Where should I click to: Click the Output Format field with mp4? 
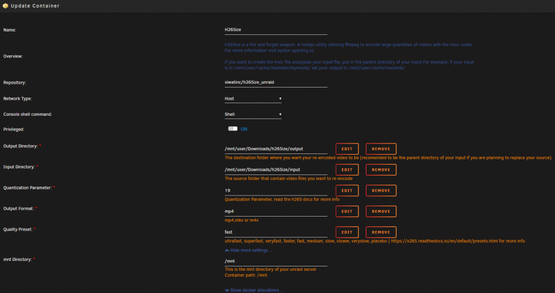276,212
